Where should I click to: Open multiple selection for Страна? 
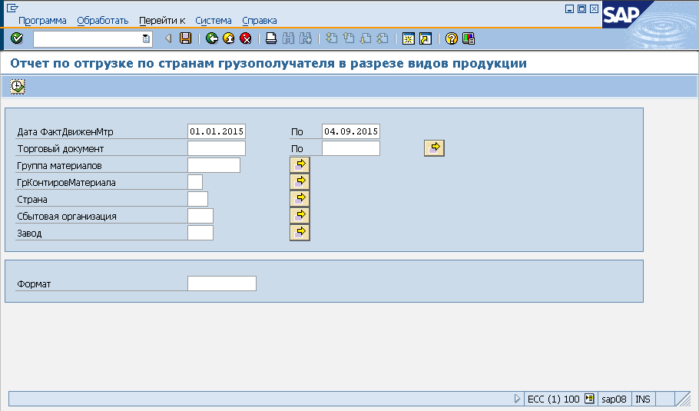click(300, 199)
